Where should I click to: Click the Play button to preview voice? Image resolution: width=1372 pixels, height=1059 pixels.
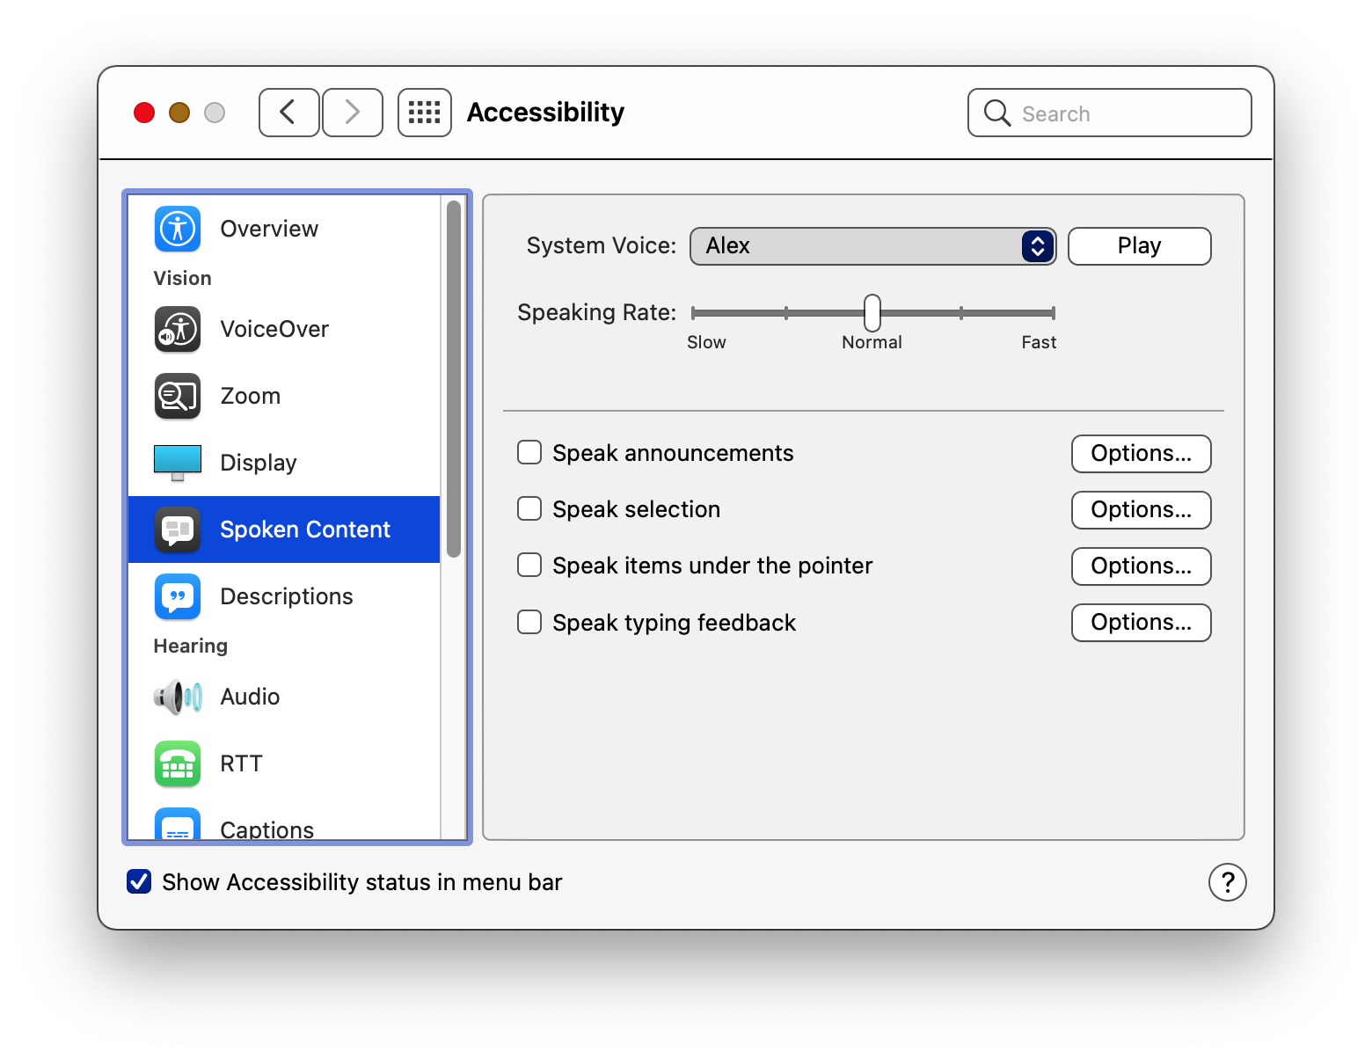pyautogui.click(x=1138, y=245)
